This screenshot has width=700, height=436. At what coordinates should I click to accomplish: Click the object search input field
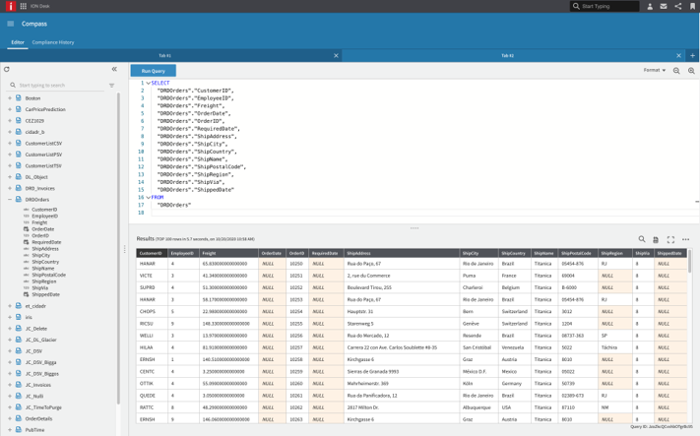click(59, 86)
